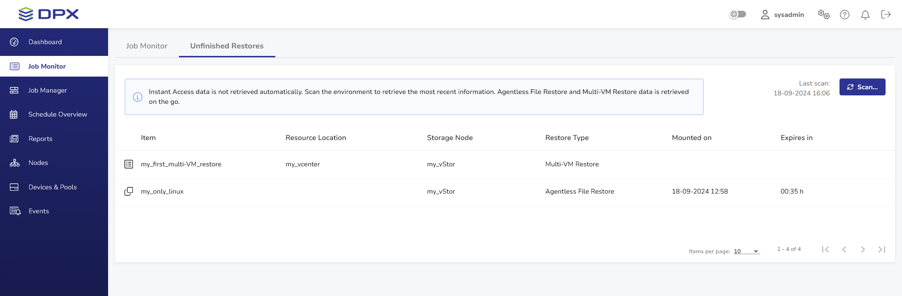Click the my_only_linux restore item icon
This screenshot has height=296, width=902.
(129, 191)
